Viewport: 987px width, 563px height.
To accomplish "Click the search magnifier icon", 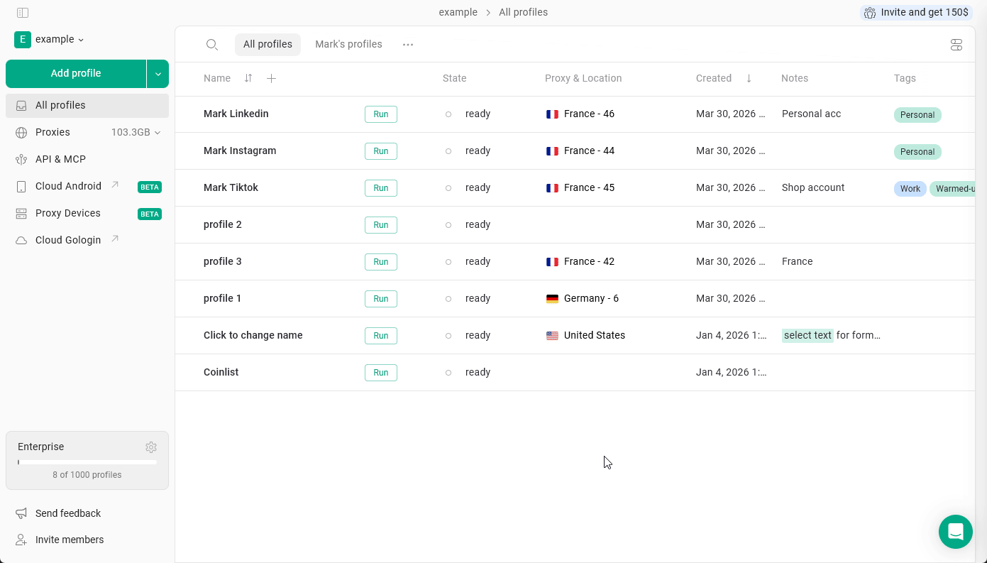I will tap(211, 45).
